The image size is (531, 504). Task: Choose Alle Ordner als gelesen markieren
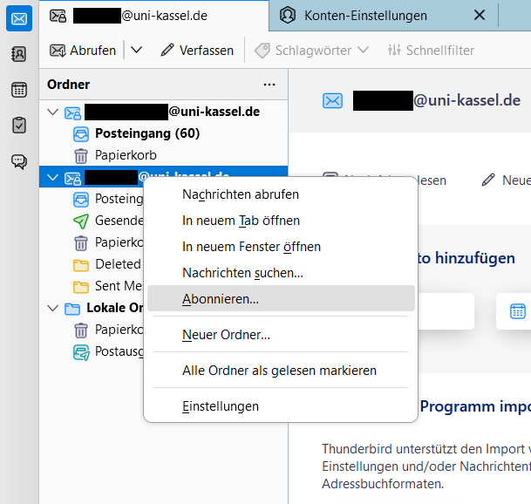point(281,371)
